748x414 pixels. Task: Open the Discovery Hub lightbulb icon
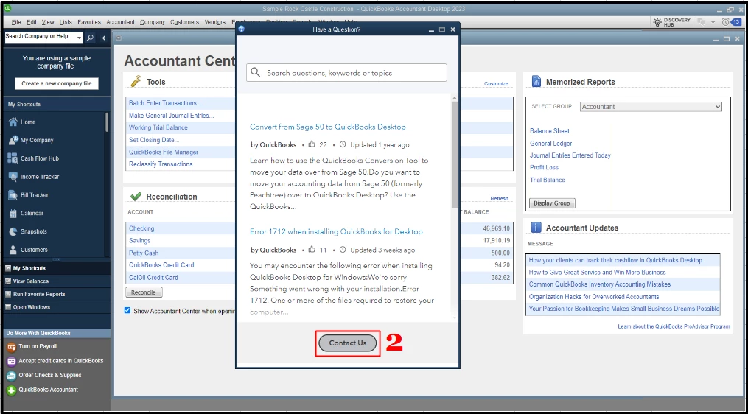[x=657, y=22]
